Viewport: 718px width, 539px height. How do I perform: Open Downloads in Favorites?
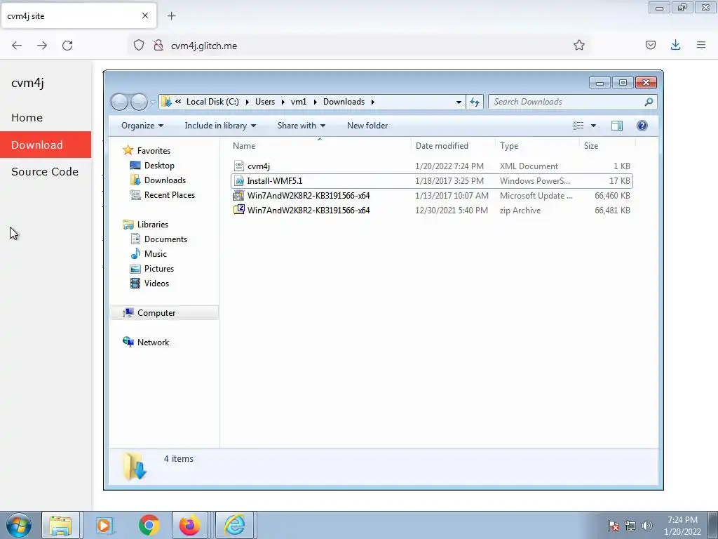[165, 180]
